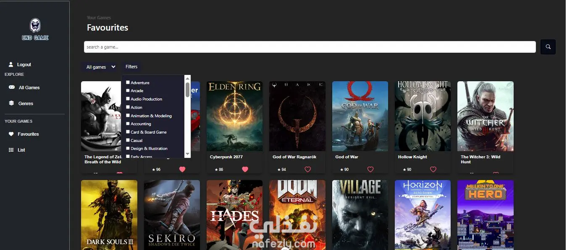Open the Hollow Knight title

412,157
